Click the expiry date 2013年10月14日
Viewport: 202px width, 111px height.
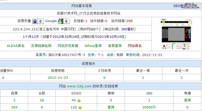[111, 37]
